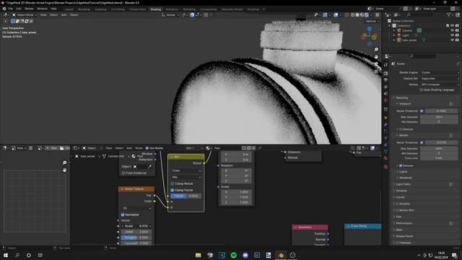Click the Open image folder icon

coord(62,148)
